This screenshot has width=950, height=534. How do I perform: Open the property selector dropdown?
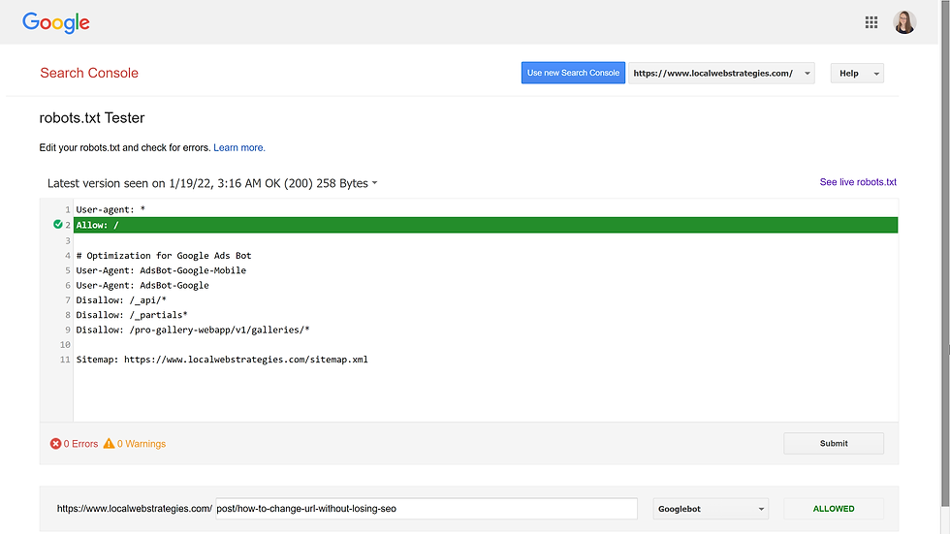(721, 74)
